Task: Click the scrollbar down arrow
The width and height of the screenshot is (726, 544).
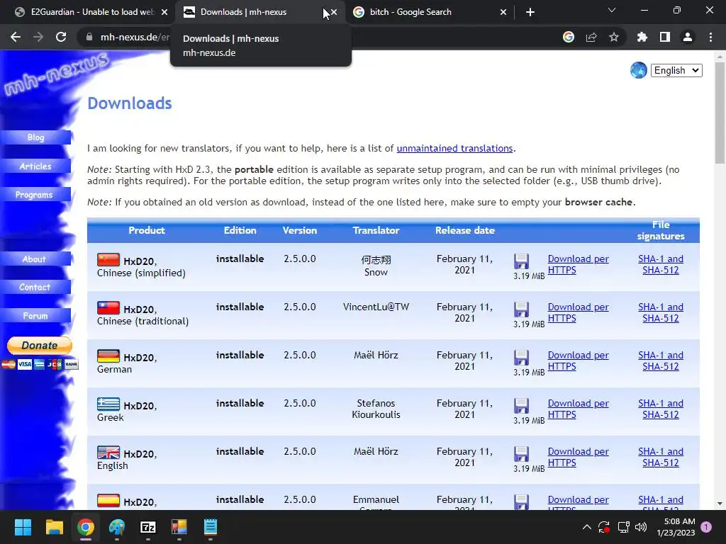Action: tap(720, 504)
